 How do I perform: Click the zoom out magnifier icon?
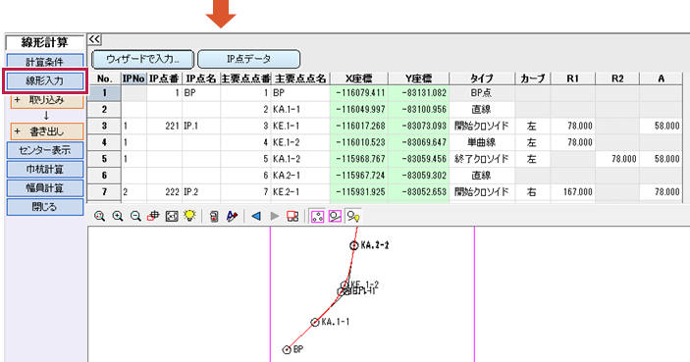tap(135, 216)
